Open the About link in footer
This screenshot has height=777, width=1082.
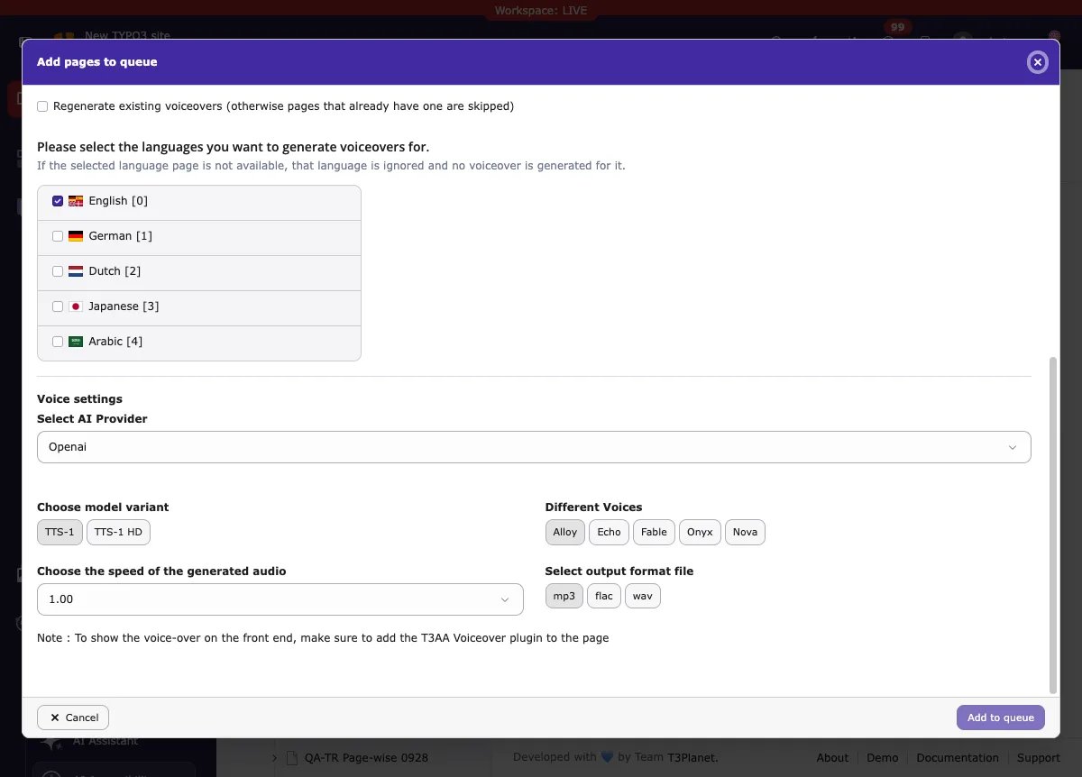[832, 758]
